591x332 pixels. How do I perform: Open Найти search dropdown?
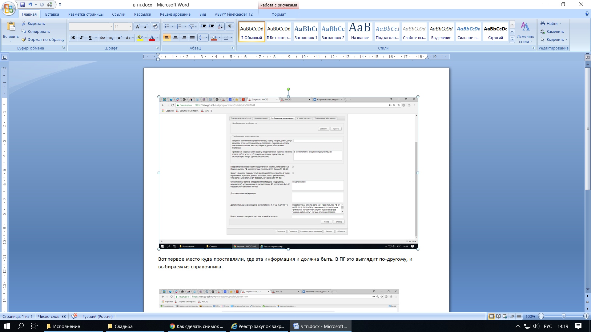[550, 23]
